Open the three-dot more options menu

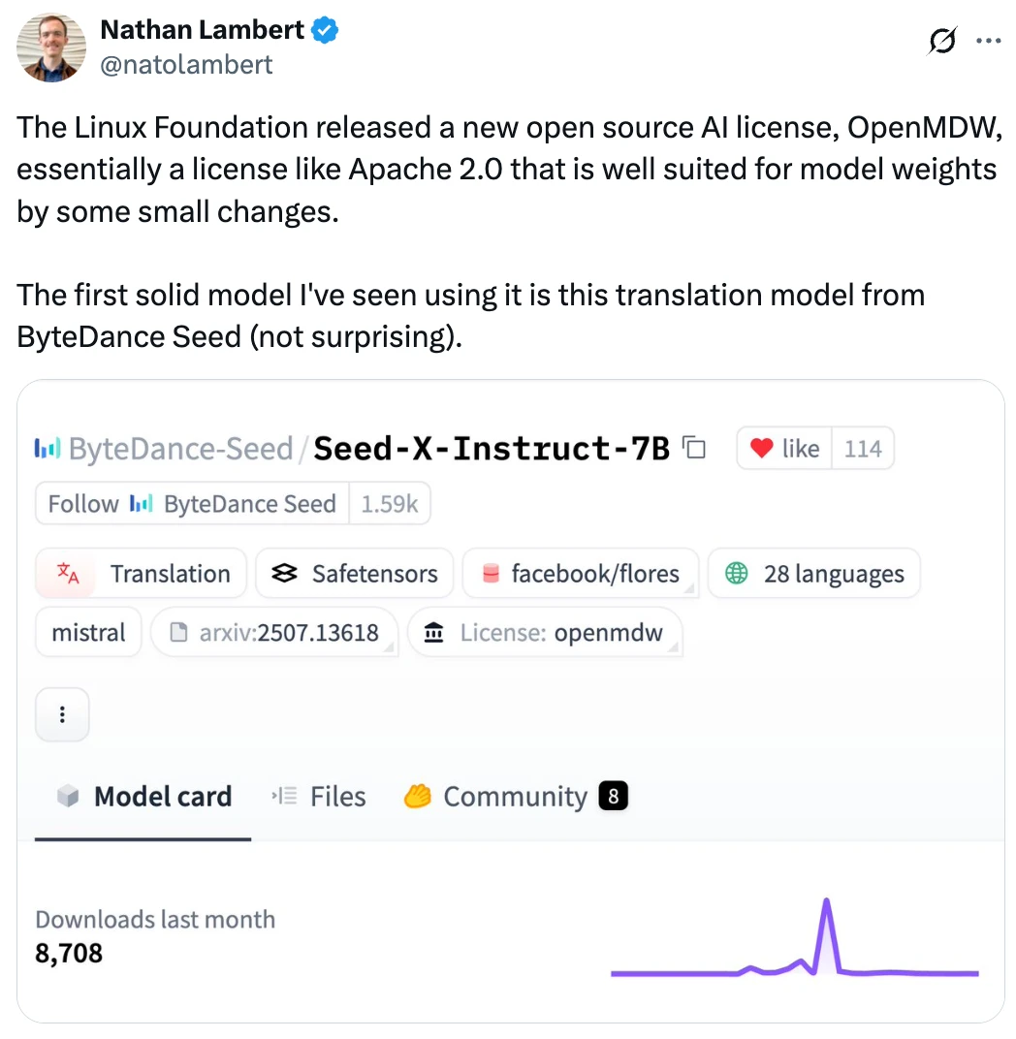[x=987, y=41]
